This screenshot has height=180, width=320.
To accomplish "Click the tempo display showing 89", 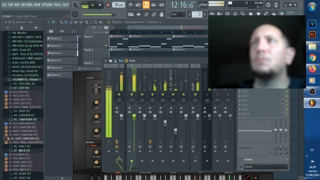I will pos(118,5).
